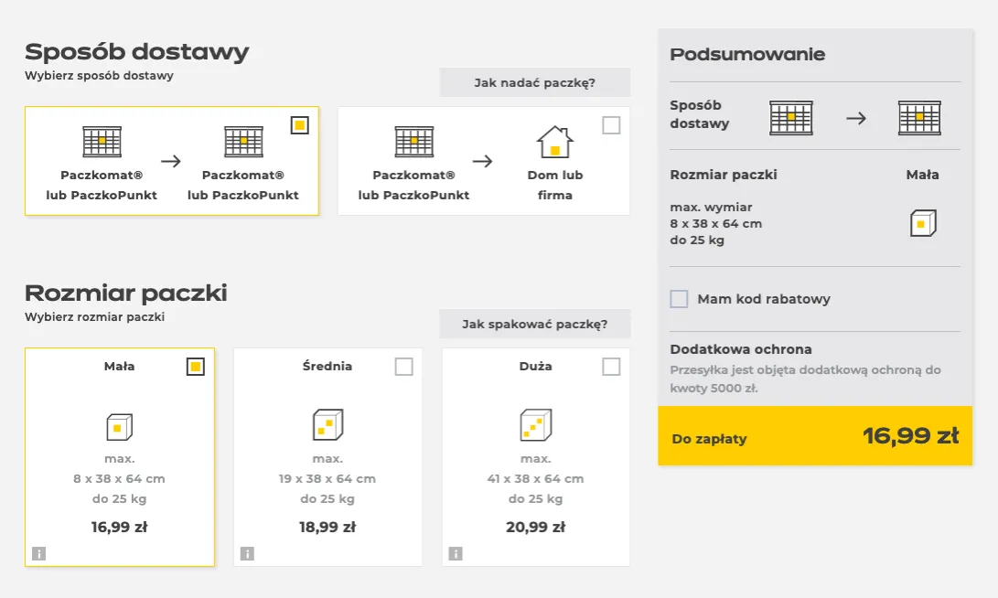Open the Jak spakować paczkę guide
Image resolution: width=998 pixels, height=598 pixels.
click(x=535, y=323)
